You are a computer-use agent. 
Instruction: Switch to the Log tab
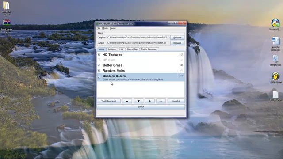coord(121,49)
